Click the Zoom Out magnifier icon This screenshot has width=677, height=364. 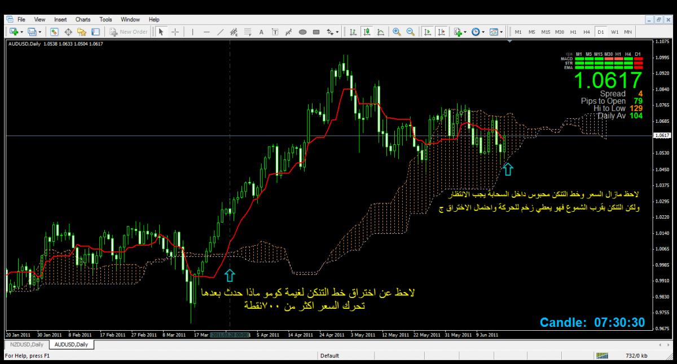pos(411,32)
